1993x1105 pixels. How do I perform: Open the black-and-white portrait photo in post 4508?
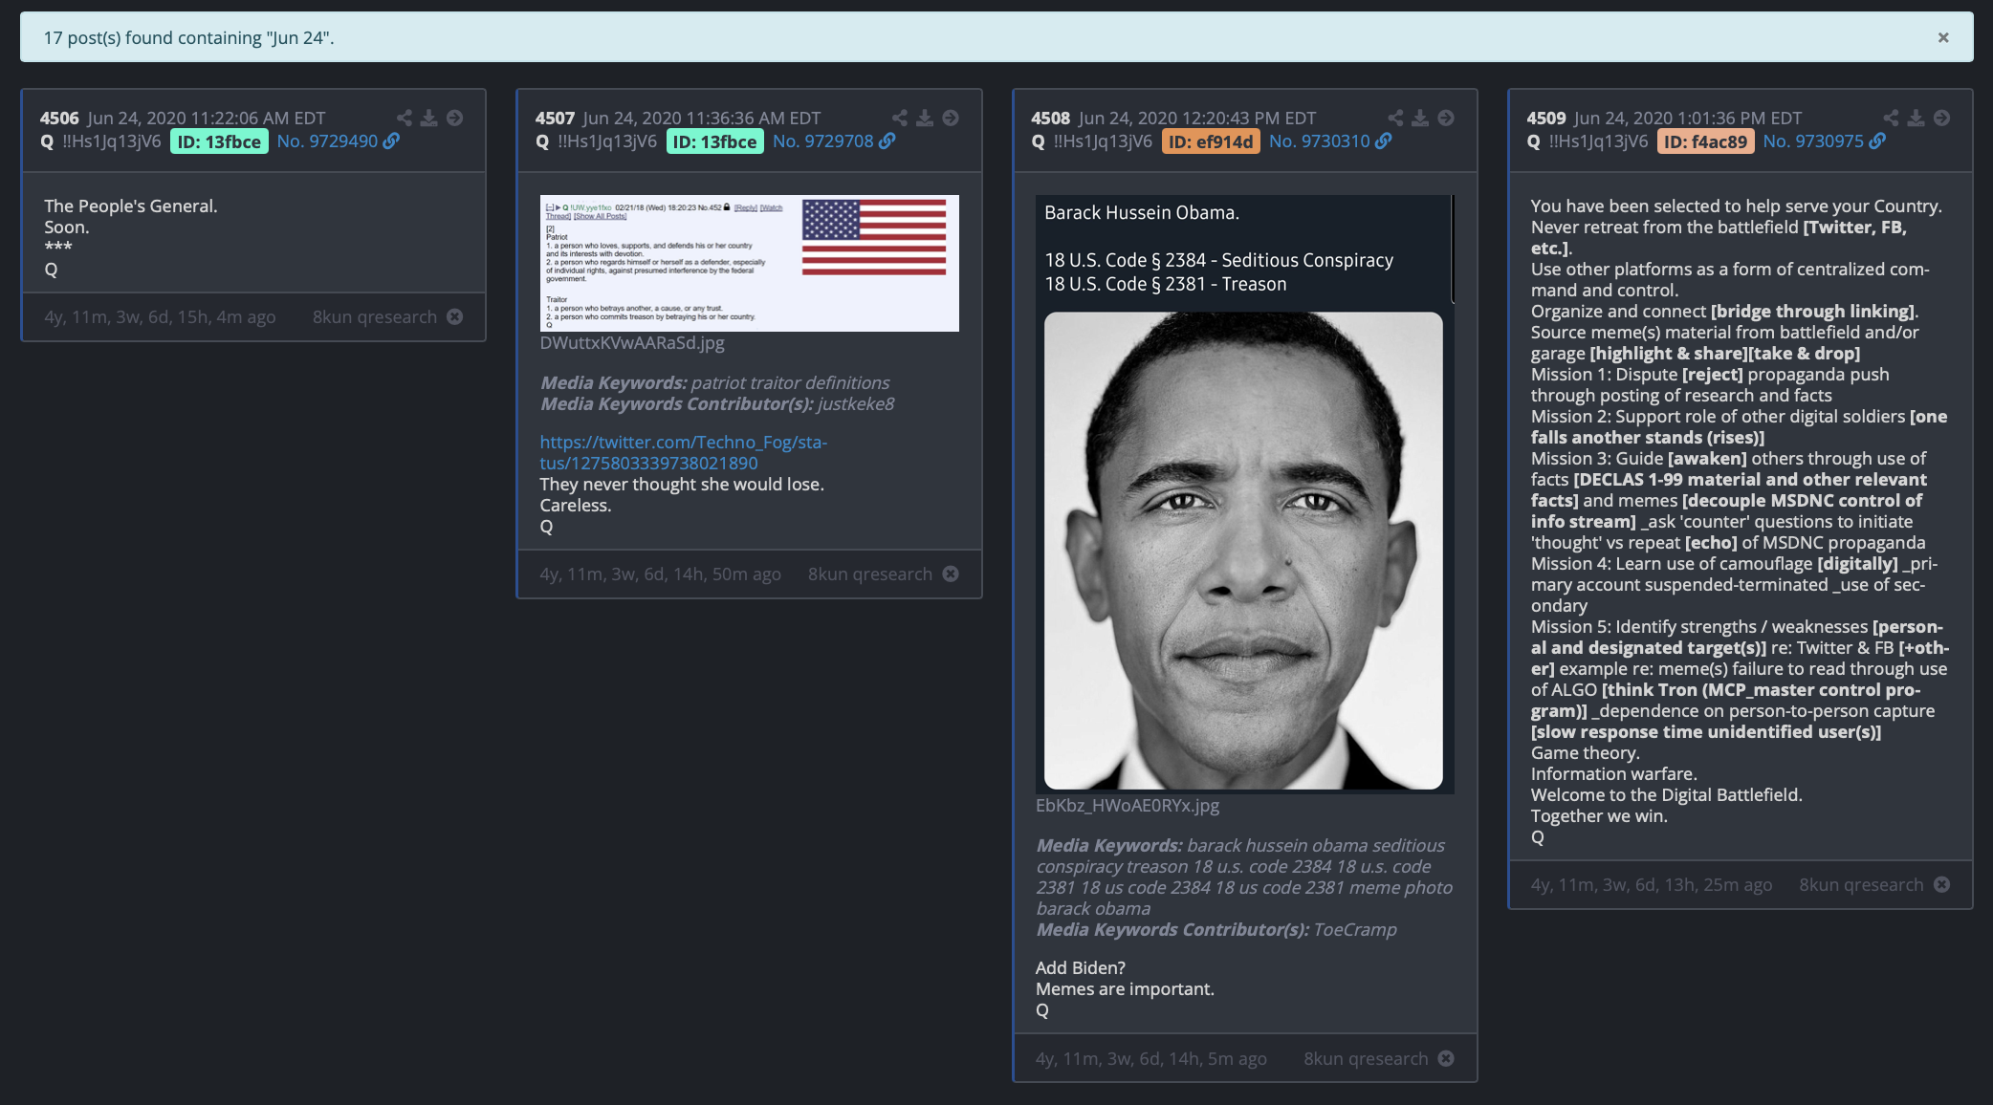1243,551
